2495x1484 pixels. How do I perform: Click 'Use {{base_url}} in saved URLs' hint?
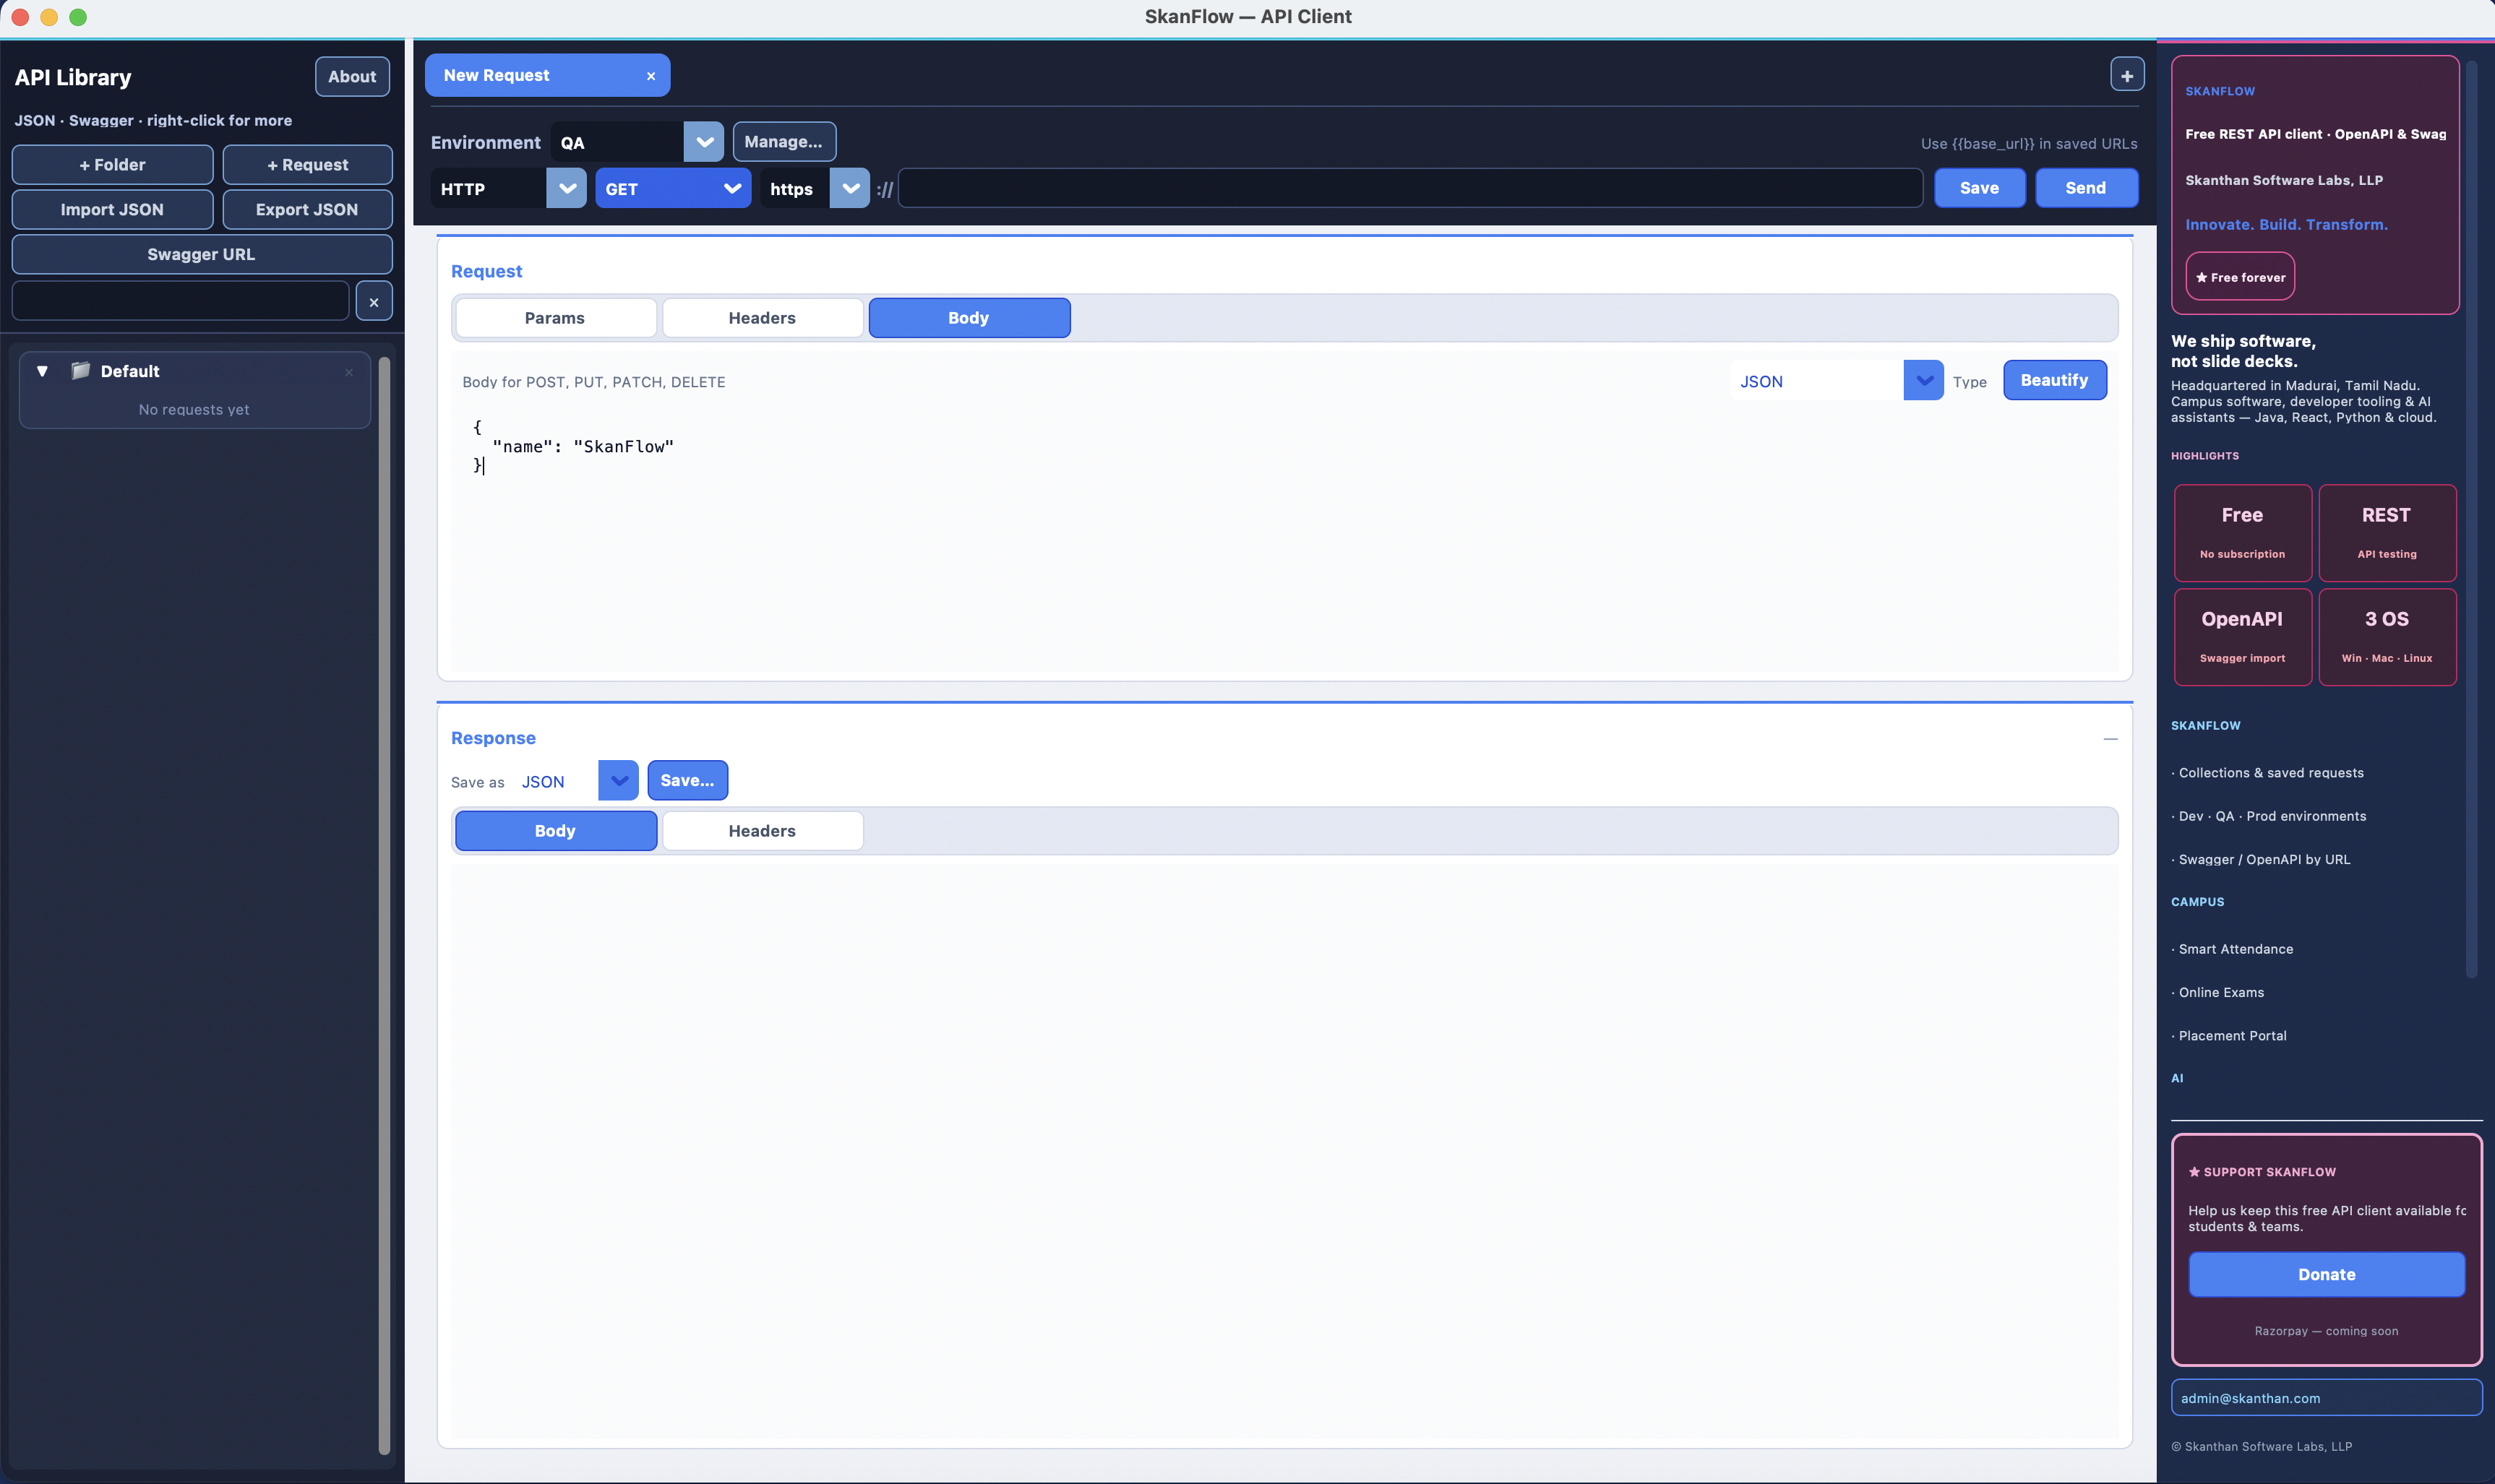coord(2028,144)
